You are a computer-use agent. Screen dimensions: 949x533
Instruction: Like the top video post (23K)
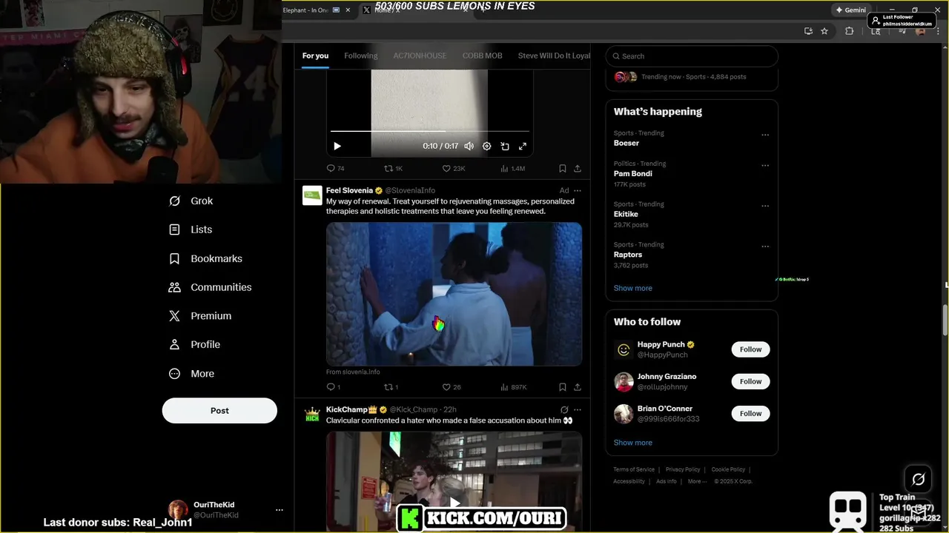(x=454, y=168)
